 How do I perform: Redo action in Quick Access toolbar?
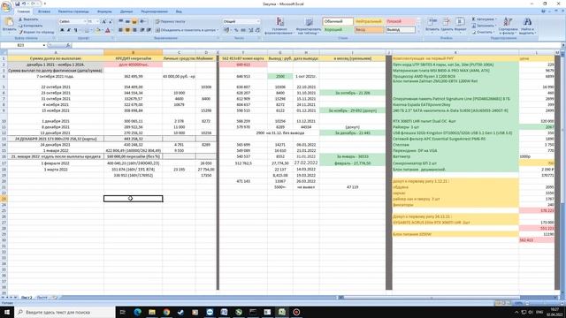33,4
